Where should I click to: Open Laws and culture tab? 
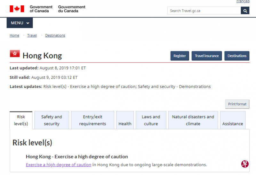click(151, 120)
